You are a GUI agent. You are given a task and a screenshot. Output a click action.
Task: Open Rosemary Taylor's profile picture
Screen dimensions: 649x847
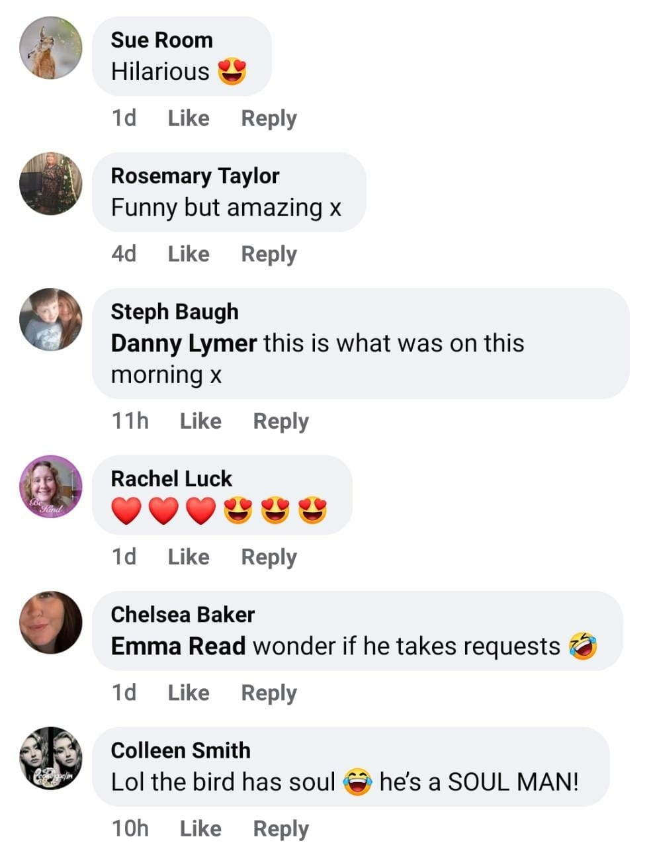(51, 184)
